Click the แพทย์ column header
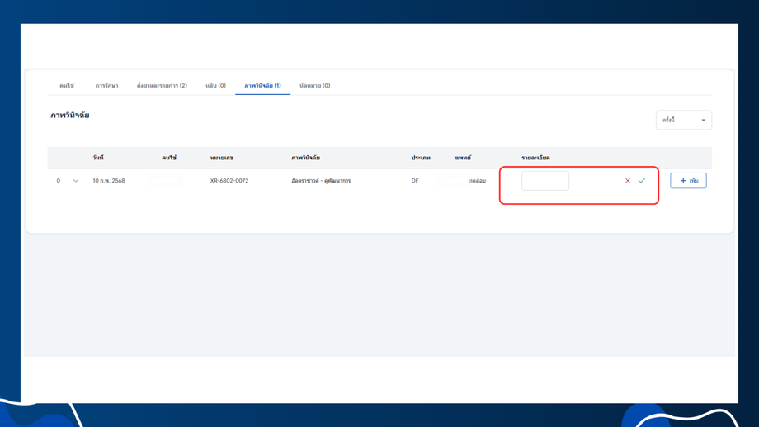 click(463, 158)
